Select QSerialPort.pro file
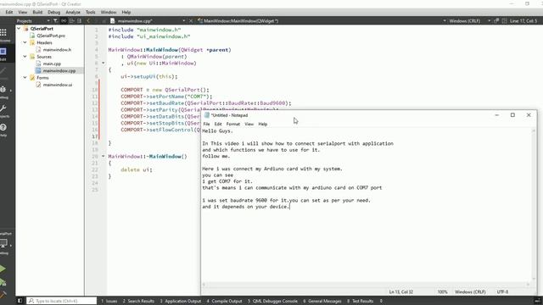 pos(51,36)
